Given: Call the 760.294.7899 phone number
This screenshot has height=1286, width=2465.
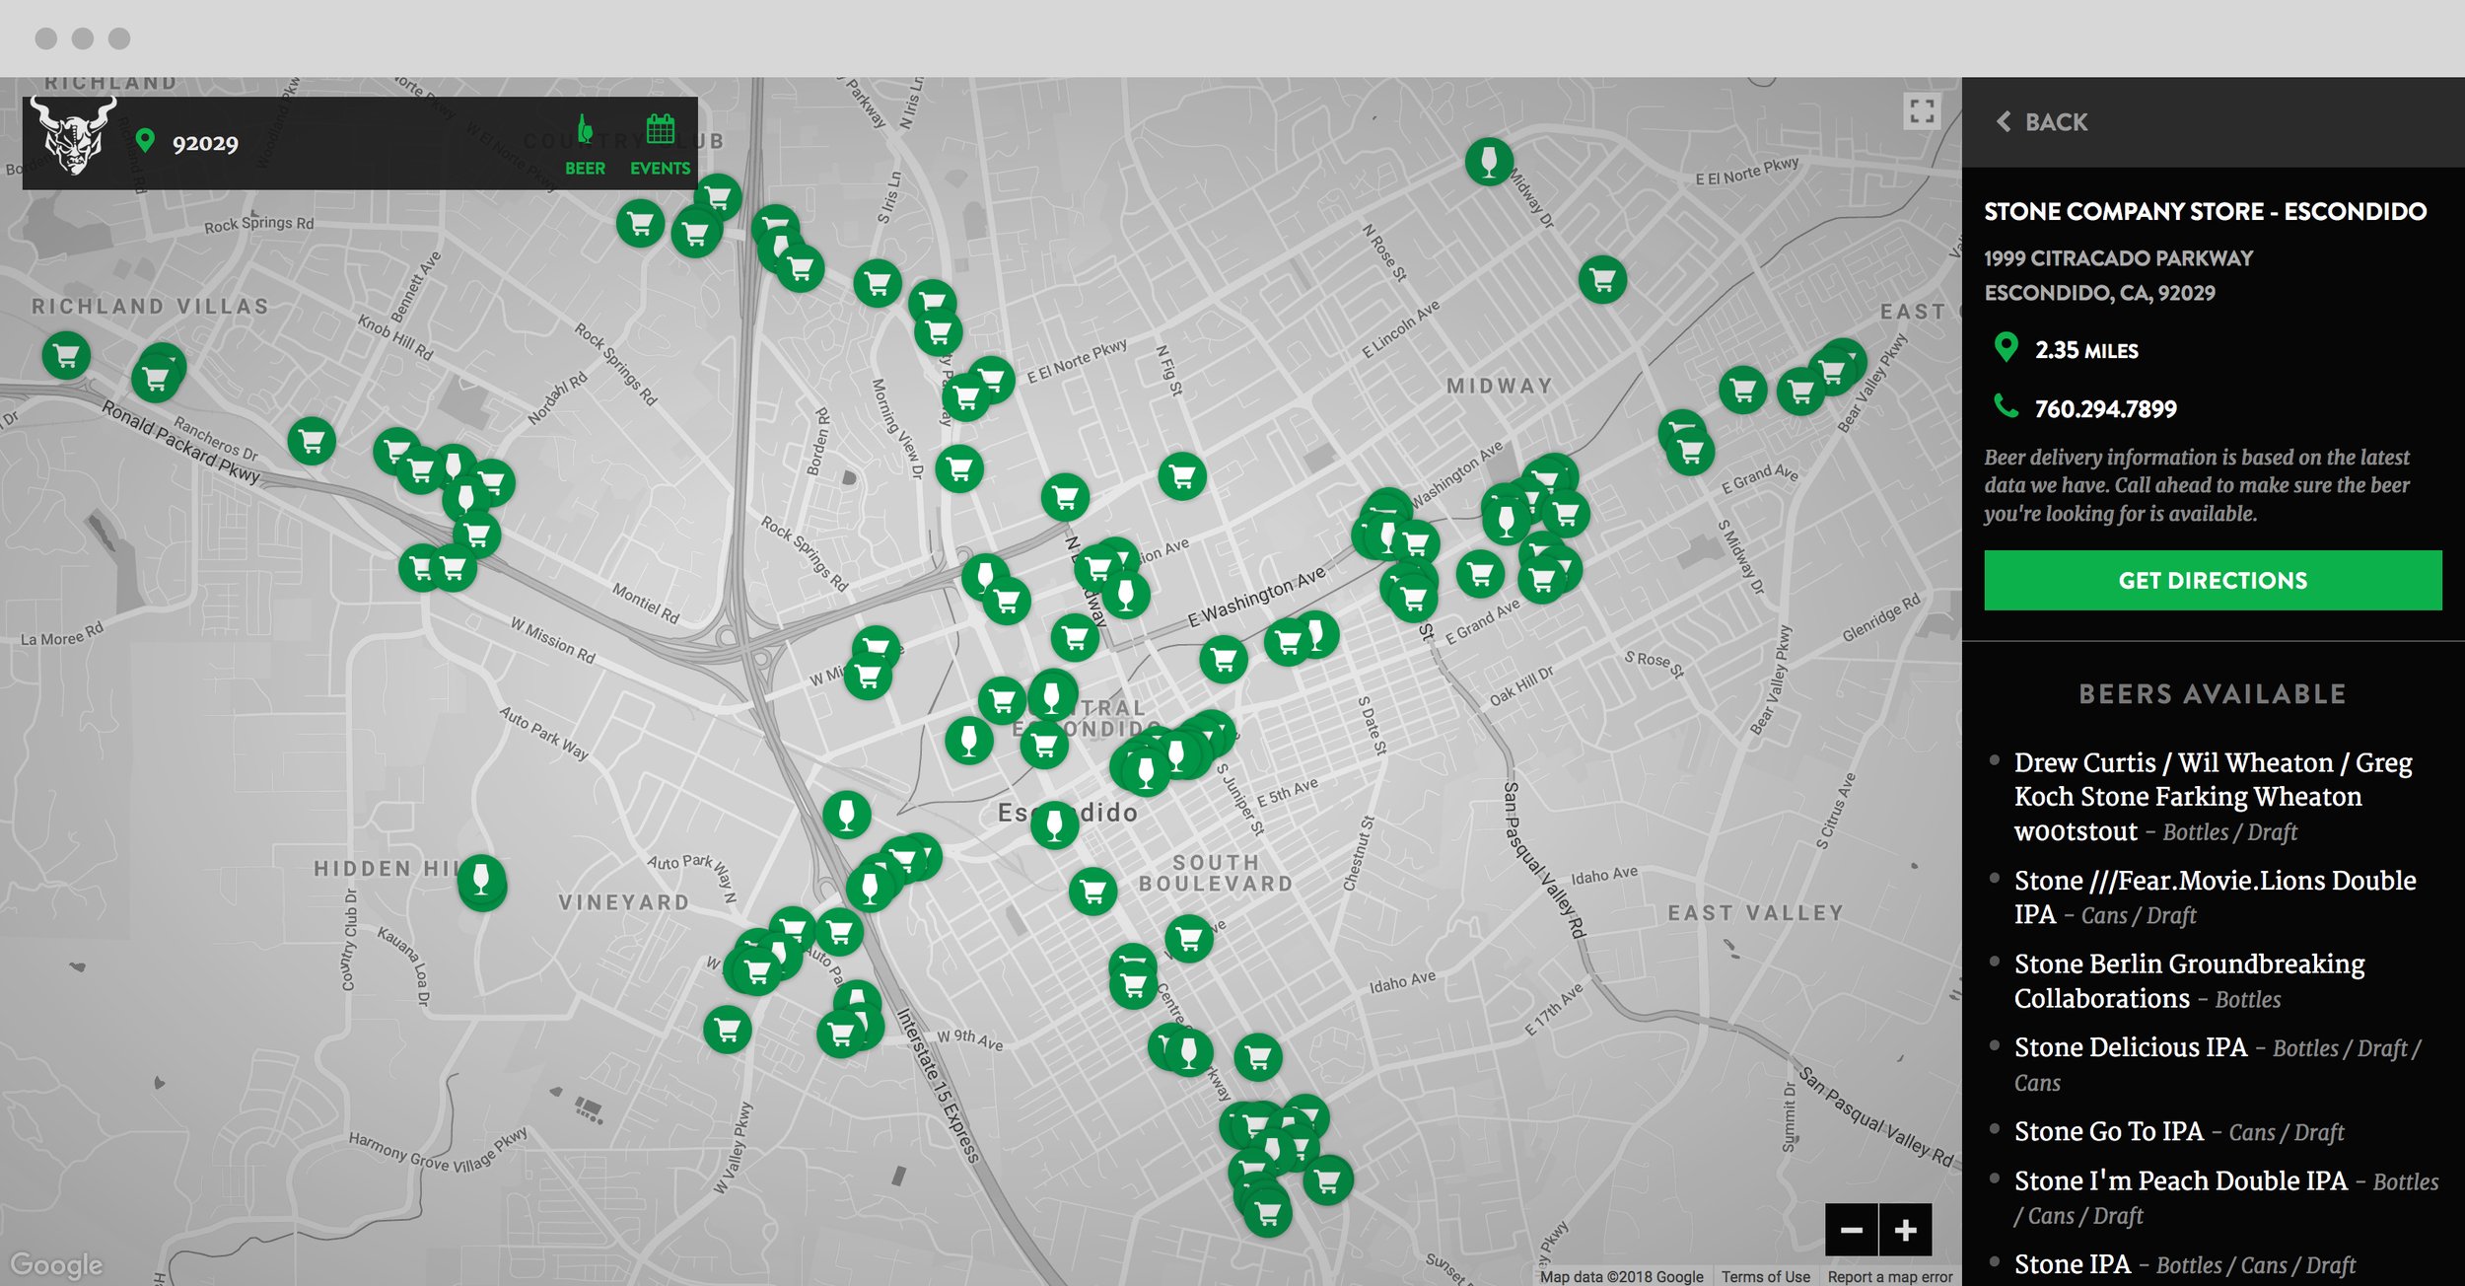Looking at the screenshot, I should click(x=2105, y=408).
